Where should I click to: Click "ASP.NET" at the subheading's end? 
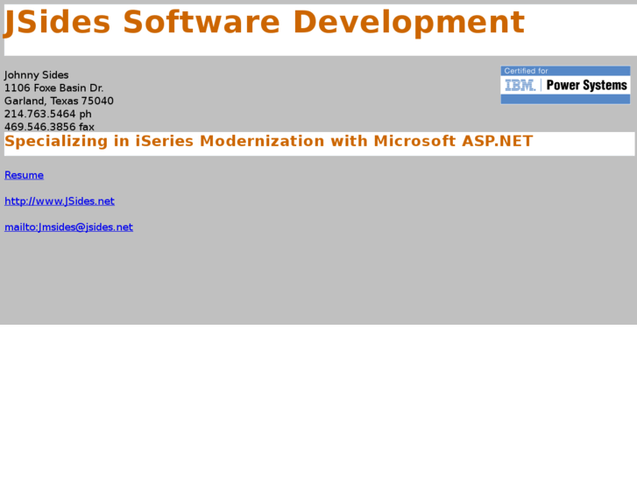pyautogui.click(x=497, y=142)
